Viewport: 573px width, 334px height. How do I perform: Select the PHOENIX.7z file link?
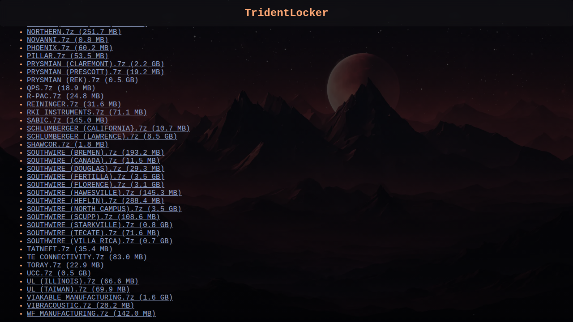(69, 48)
